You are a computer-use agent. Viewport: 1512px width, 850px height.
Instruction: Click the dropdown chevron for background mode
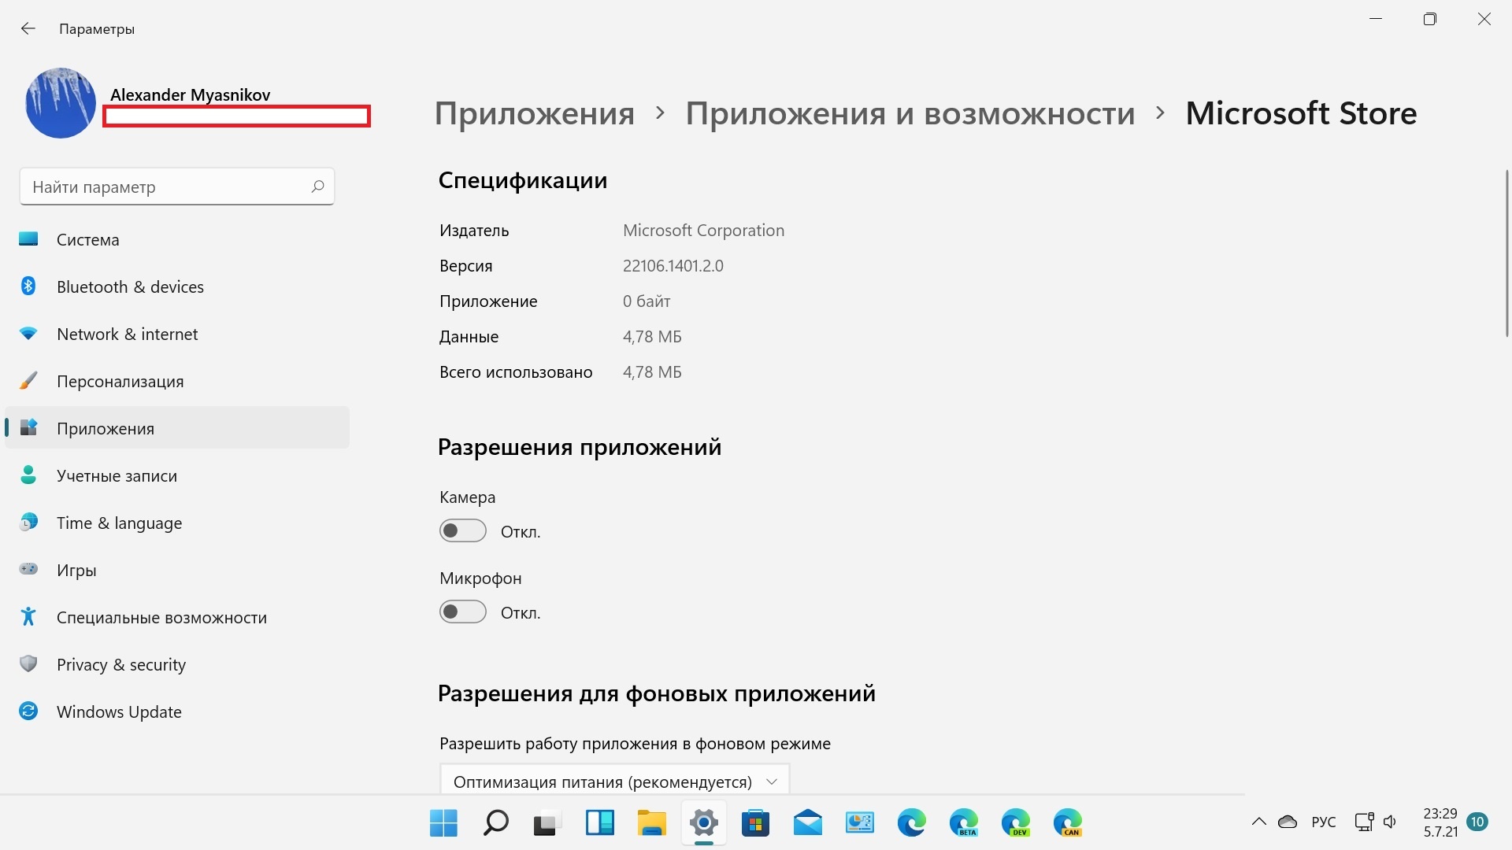coord(772,782)
